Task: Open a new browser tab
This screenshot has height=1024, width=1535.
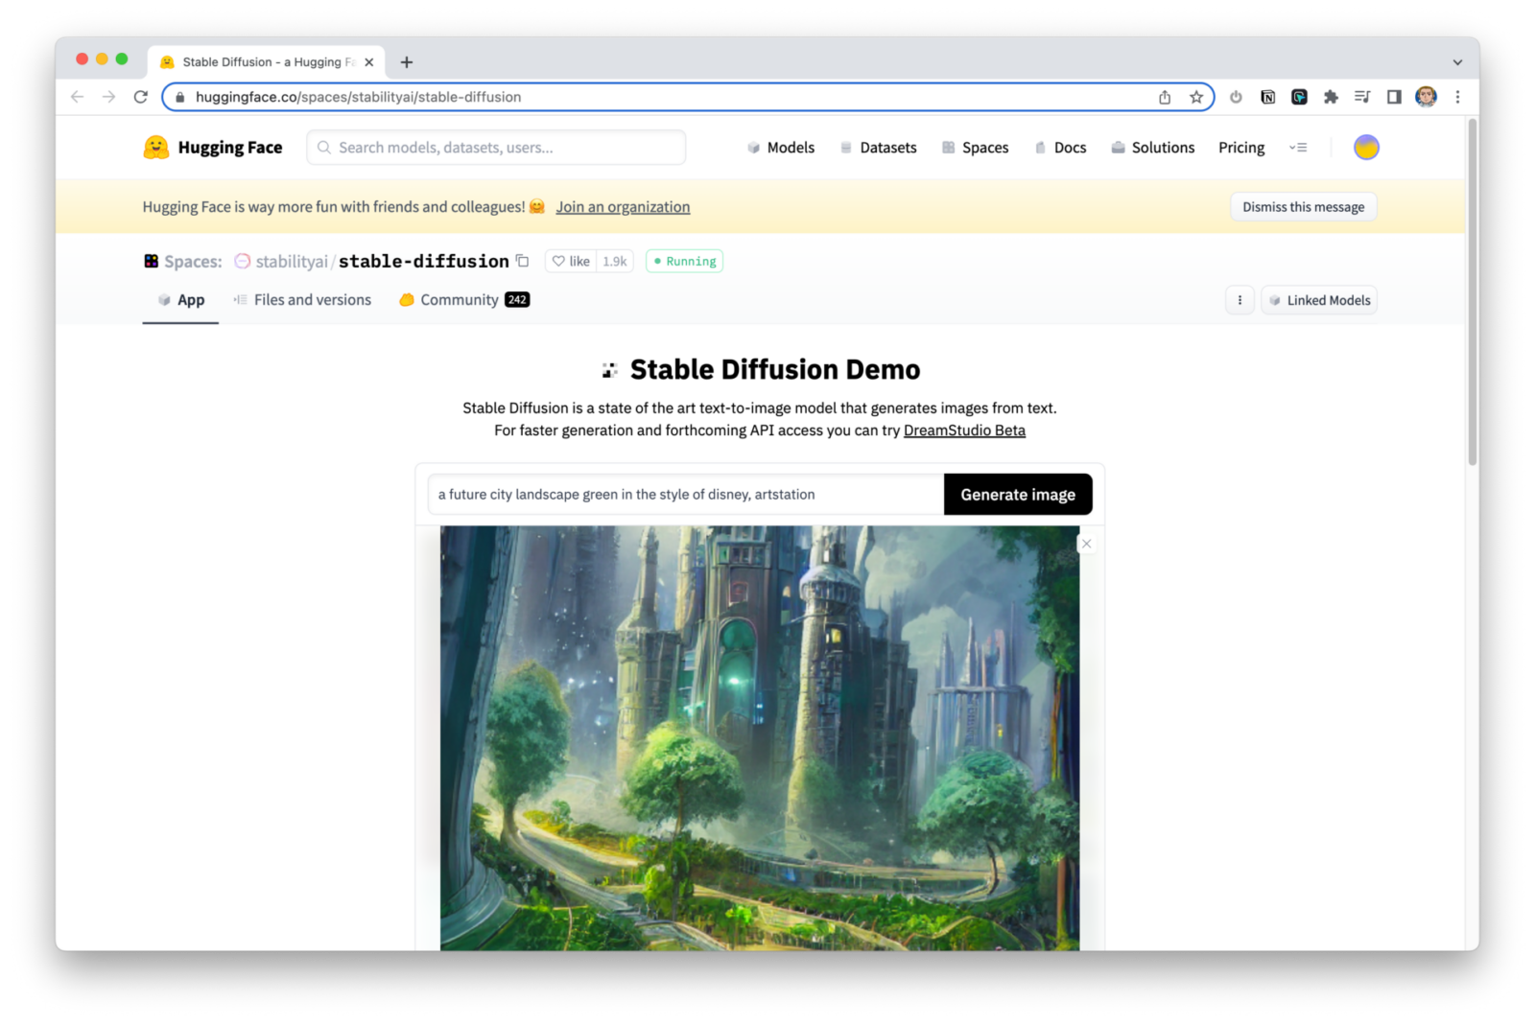Action: pyautogui.click(x=407, y=62)
